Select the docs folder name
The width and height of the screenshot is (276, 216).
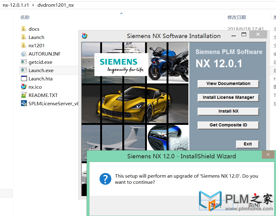(34, 29)
